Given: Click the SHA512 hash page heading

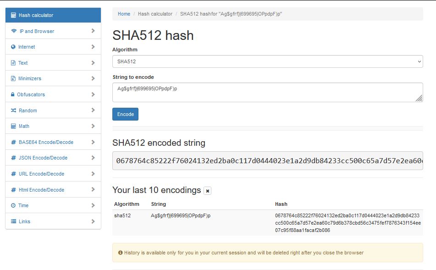Looking at the screenshot, I should click(x=153, y=35).
